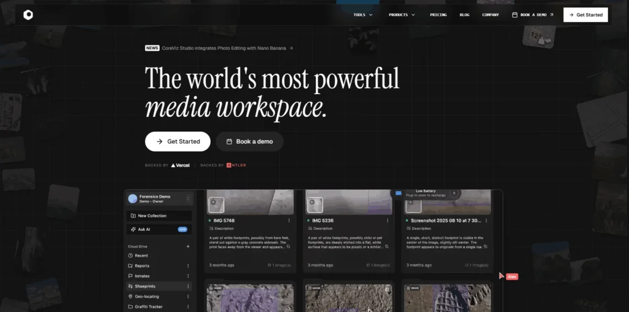The height and width of the screenshot is (312, 629).
Task: Expand the Tools dropdown in navigation
Action: [363, 15]
